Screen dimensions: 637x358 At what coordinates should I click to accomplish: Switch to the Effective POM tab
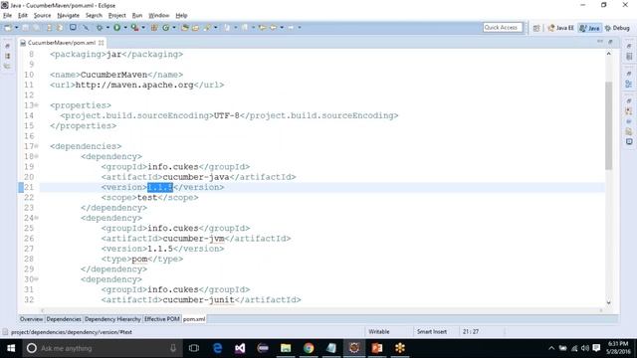161,319
